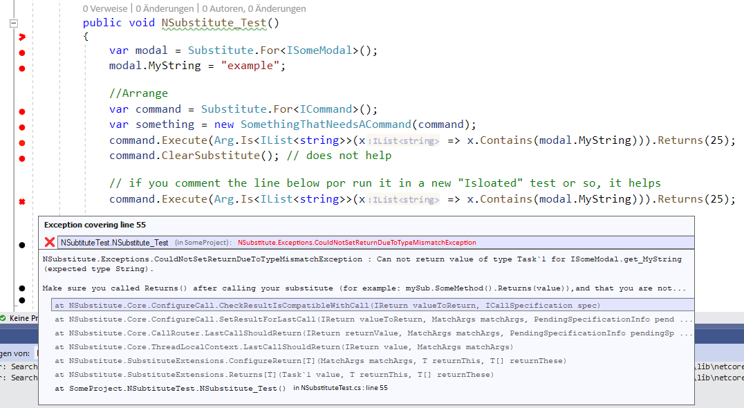Image resolution: width=744 pixels, height=408 pixels.
Task: Click comment starting '// if you comment the line'
Action: (x=385, y=183)
